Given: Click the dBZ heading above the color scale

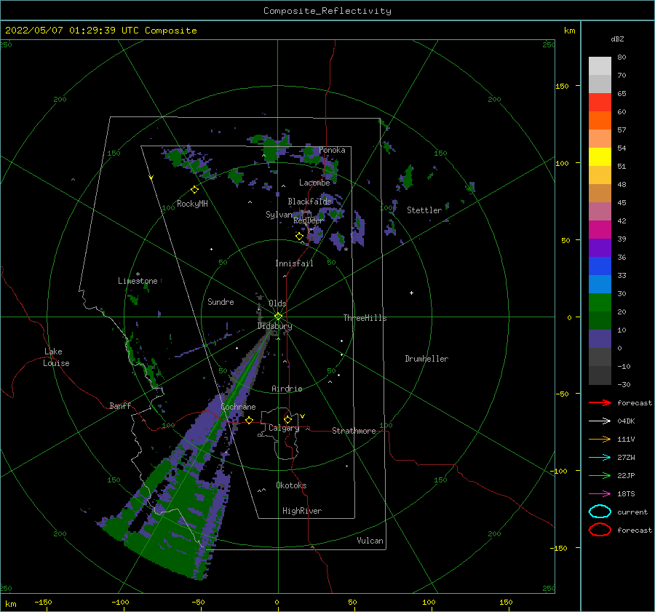Looking at the screenshot, I should coord(617,39).
